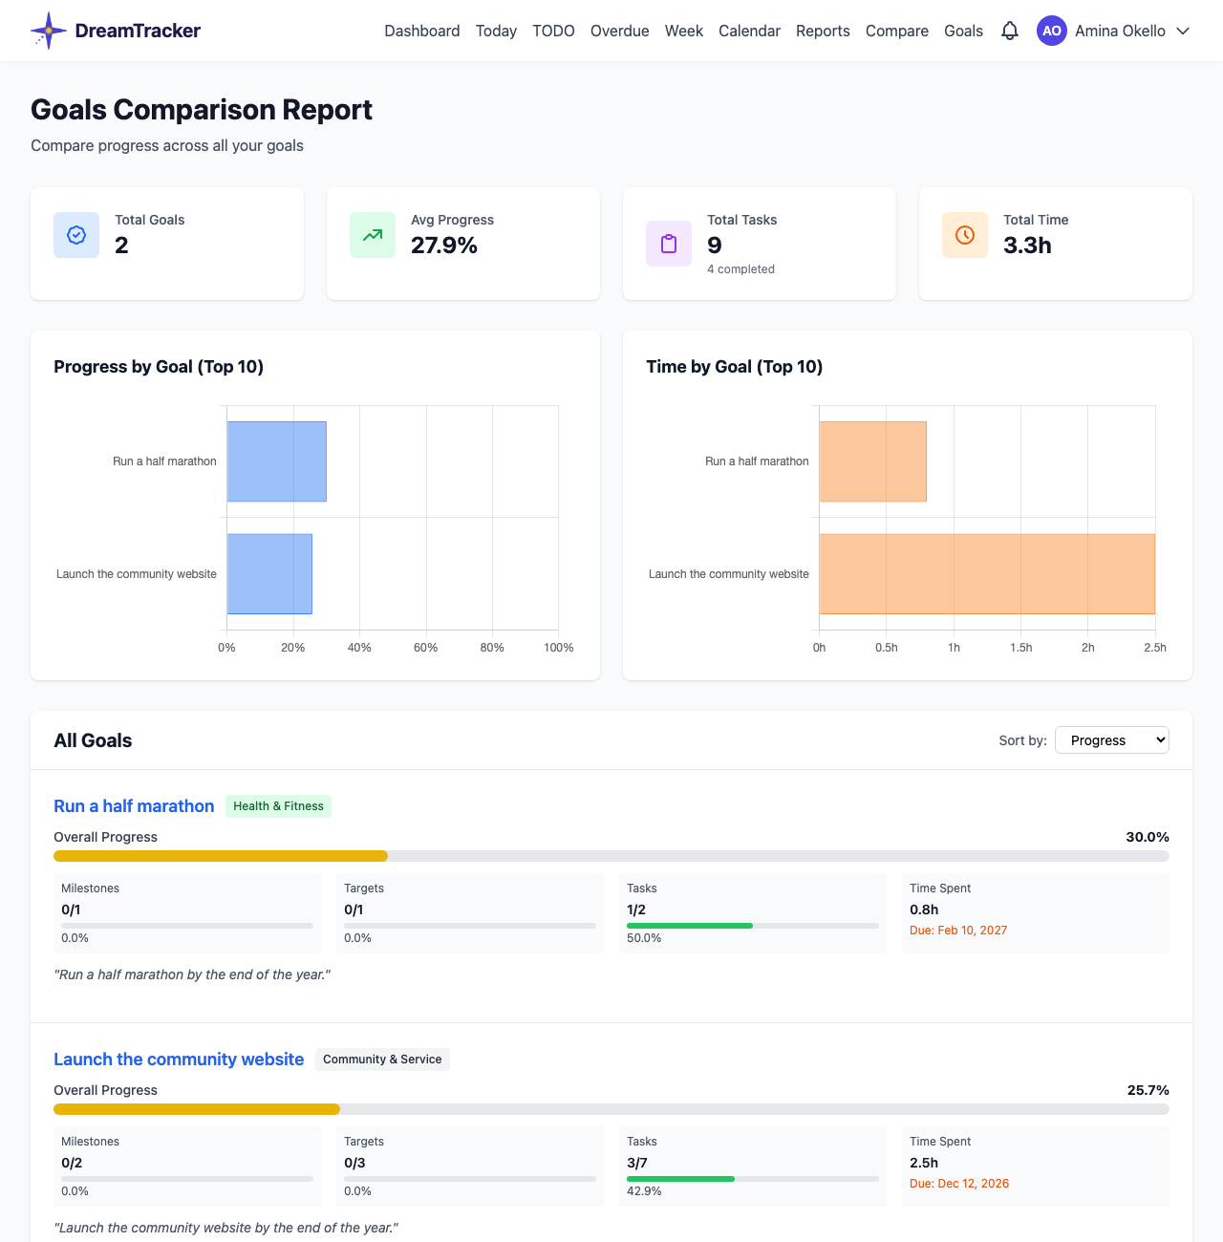1223x1242 pixels.
Task: Click the Community & Service category tag
Action: point(382,1059)
